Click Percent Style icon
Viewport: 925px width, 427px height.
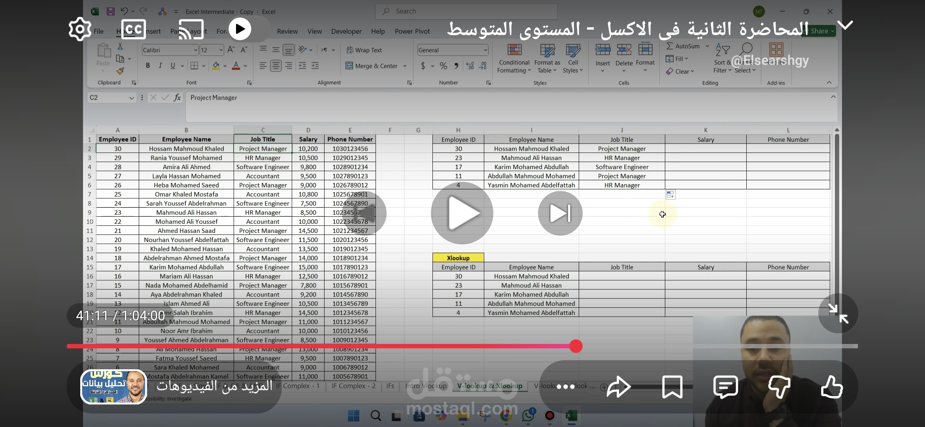click(x=444, y=66)
